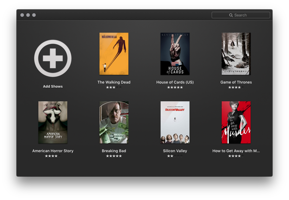Open How to Get Away with Murder poster

coord(236,122)
